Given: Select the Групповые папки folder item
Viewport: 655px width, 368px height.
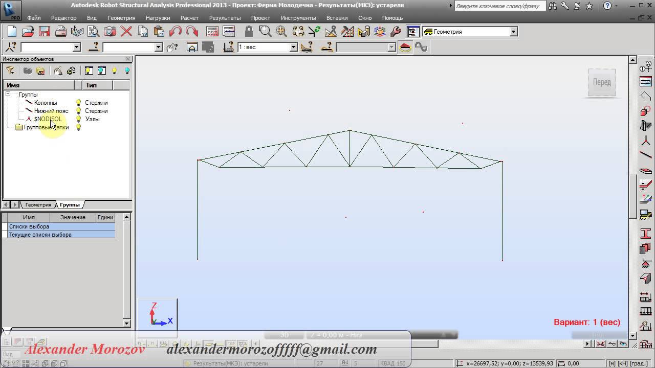Looking at the screenshot, I should click(46, 127).
